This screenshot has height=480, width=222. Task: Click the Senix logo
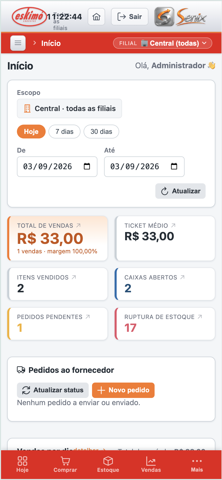[180, 17]
